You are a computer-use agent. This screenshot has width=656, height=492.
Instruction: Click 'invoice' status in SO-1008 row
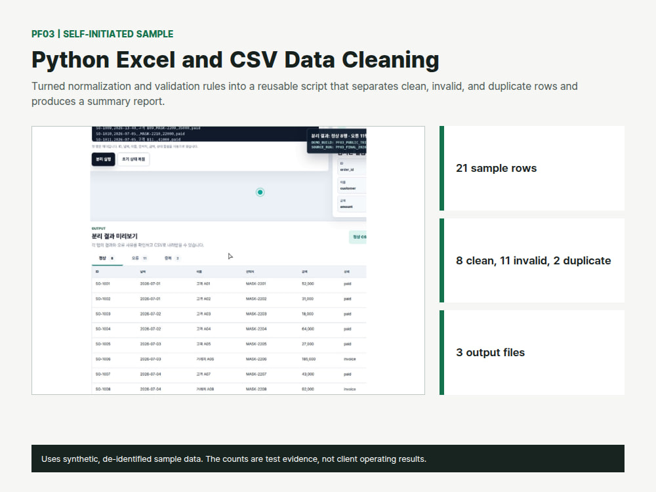[350, 389]
